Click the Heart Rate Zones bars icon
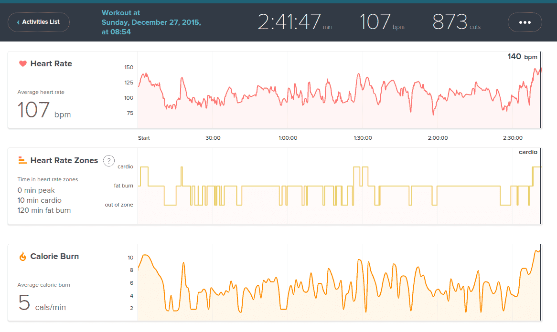Image resolution: width=557 pixels, height=332 pixels. pos(22,160)
